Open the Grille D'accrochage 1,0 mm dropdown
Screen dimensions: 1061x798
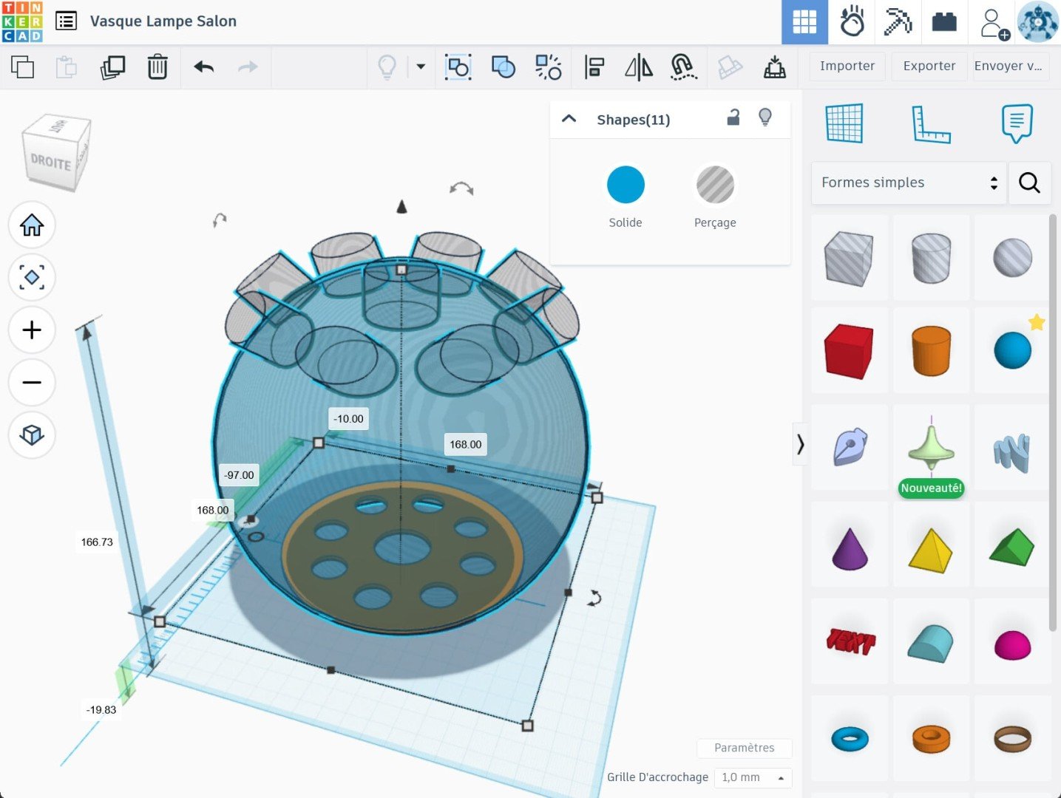[x=753, y=777]
